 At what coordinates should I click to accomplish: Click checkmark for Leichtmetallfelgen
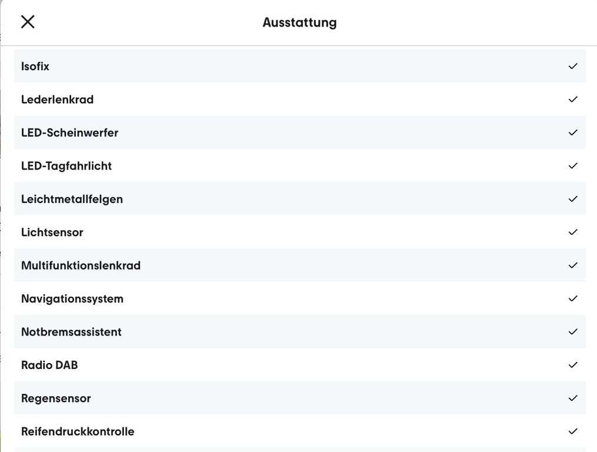[x=573, y=199]
